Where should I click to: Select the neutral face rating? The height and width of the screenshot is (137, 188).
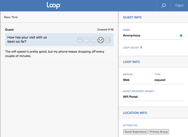coord(94,40)
